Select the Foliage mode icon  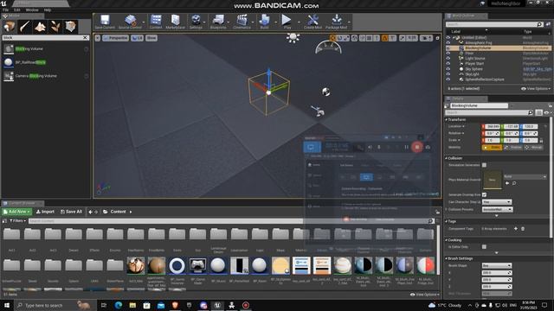(55, 27)
